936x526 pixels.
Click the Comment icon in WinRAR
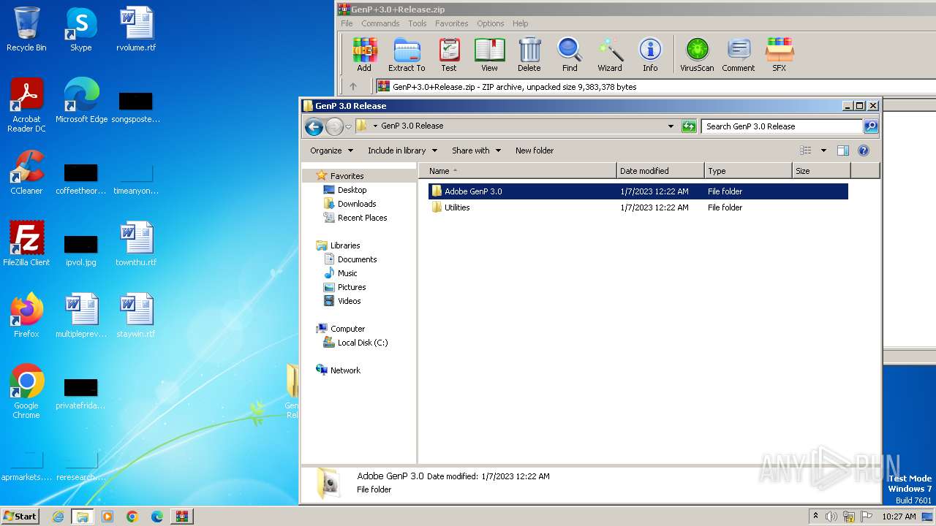coord(739,55)
